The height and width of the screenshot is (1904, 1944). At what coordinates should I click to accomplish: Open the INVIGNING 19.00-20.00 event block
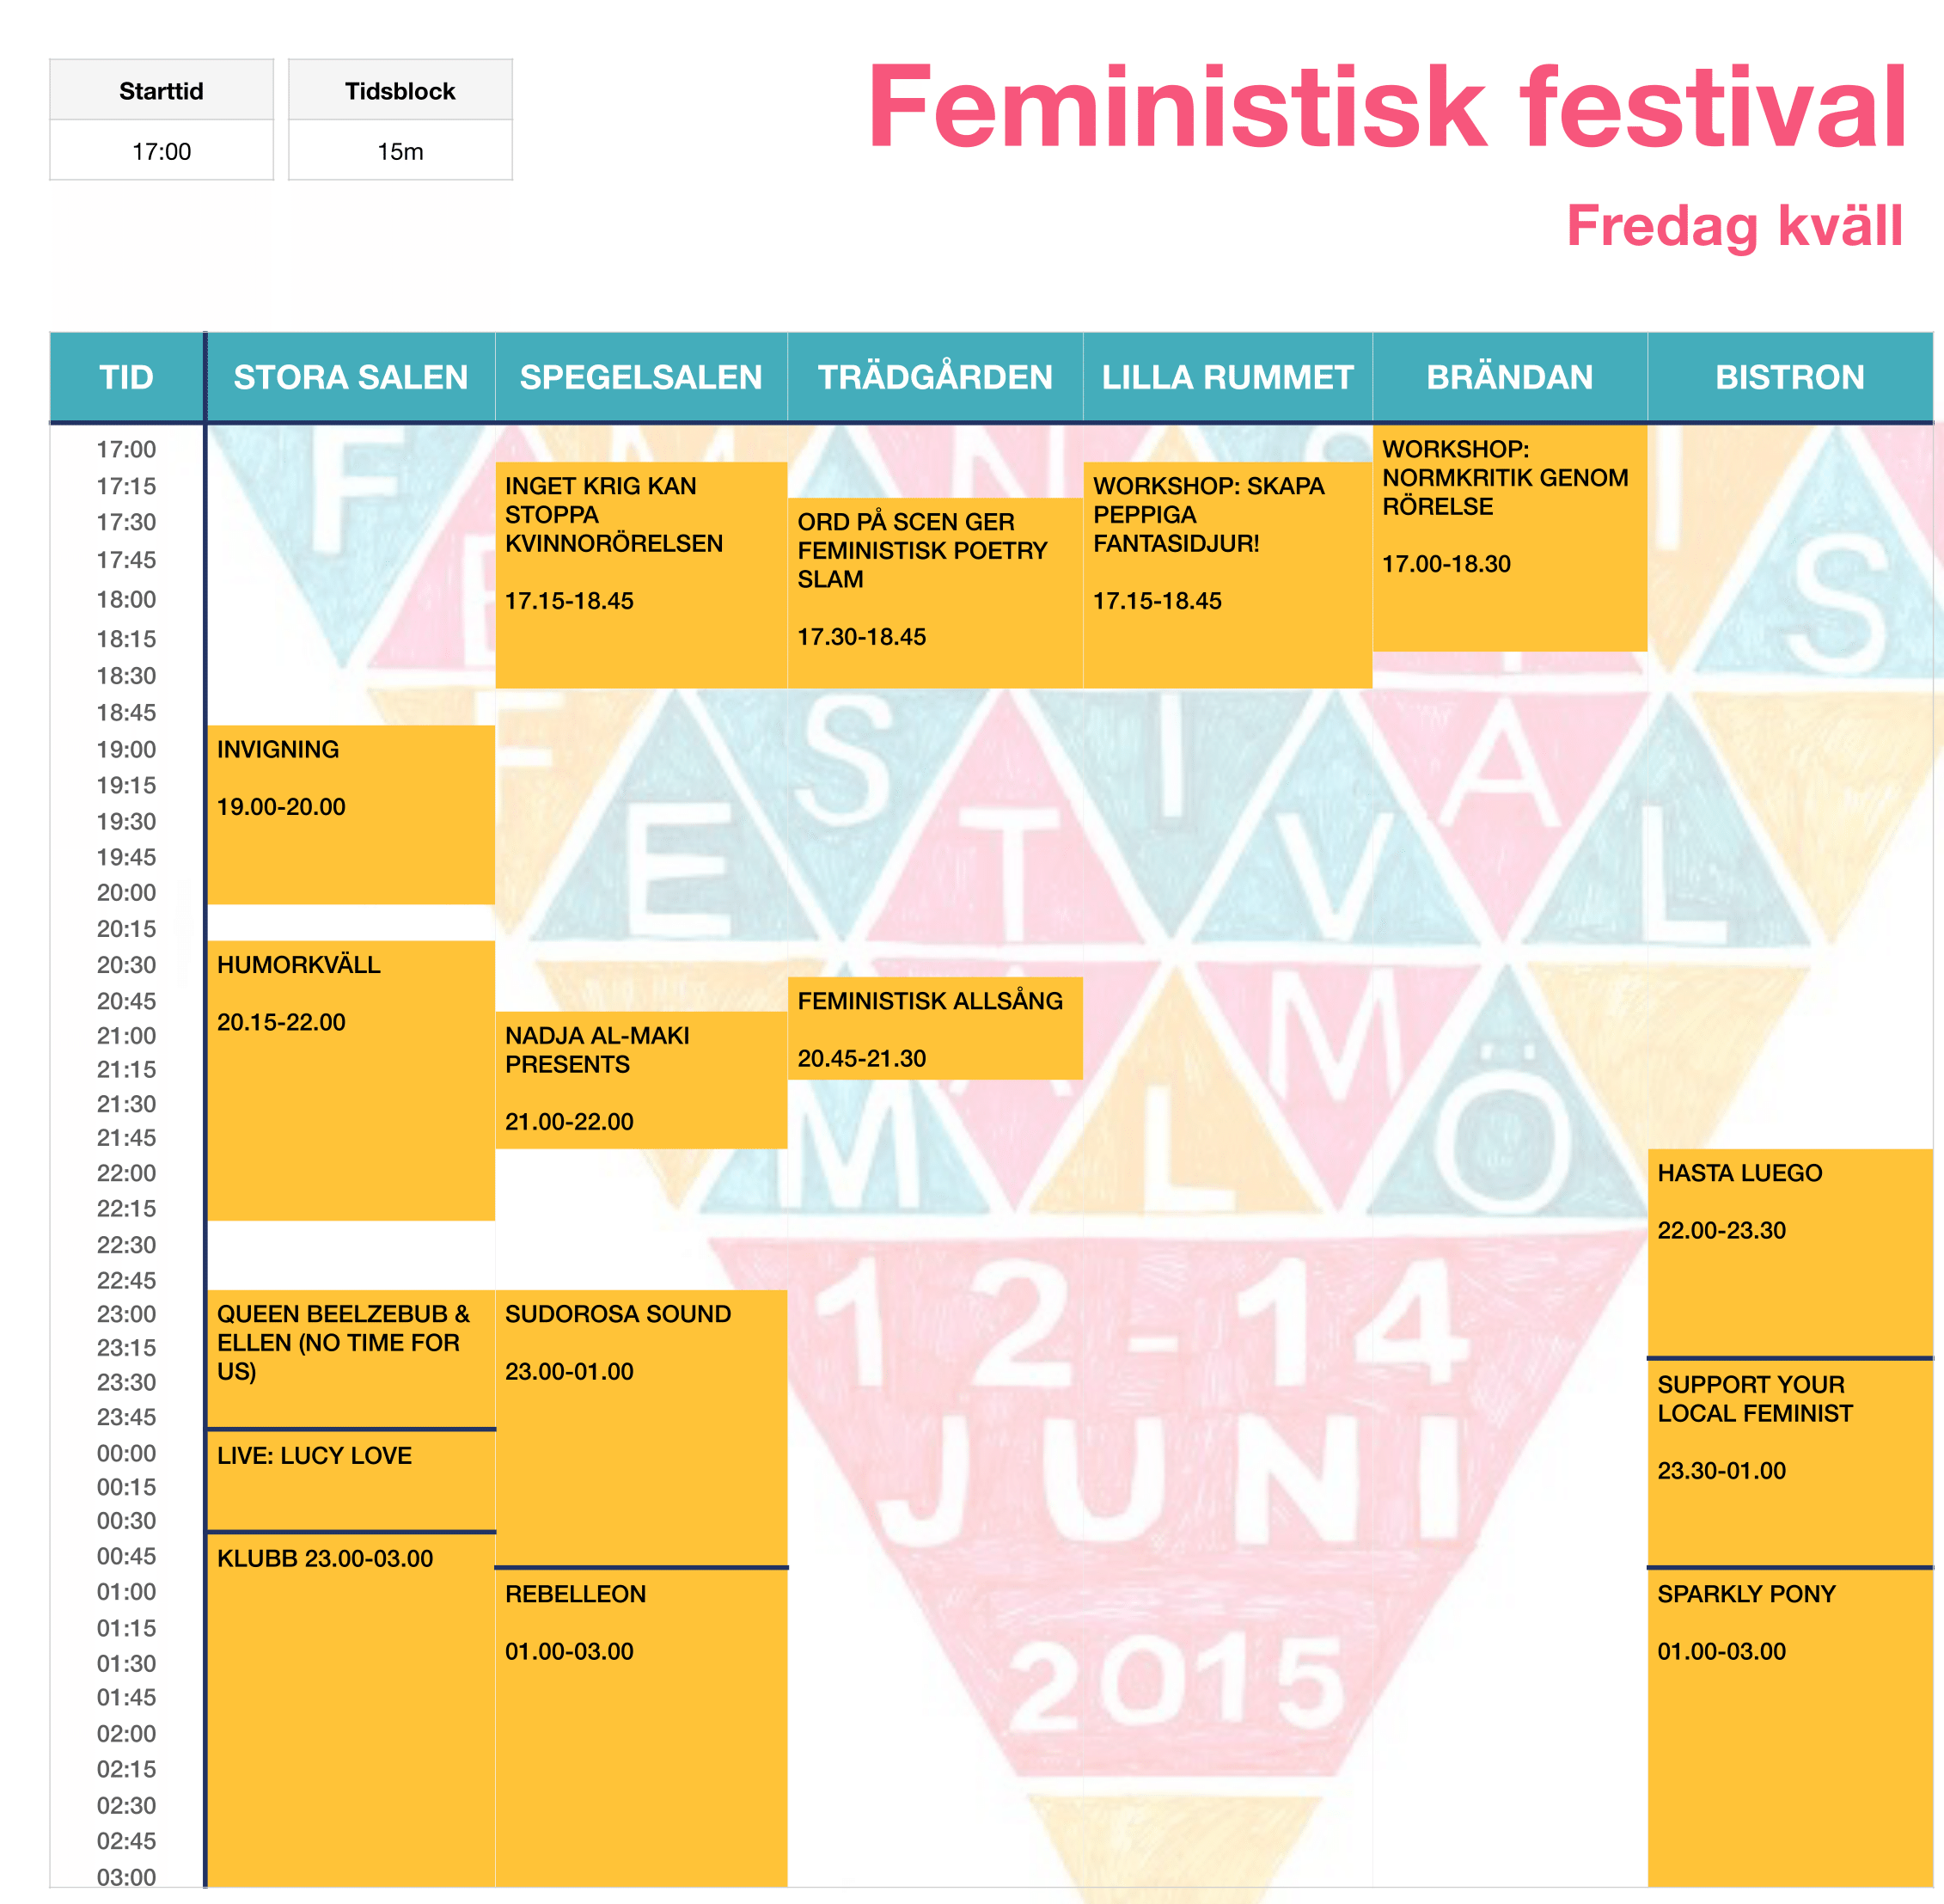[350, 814]
